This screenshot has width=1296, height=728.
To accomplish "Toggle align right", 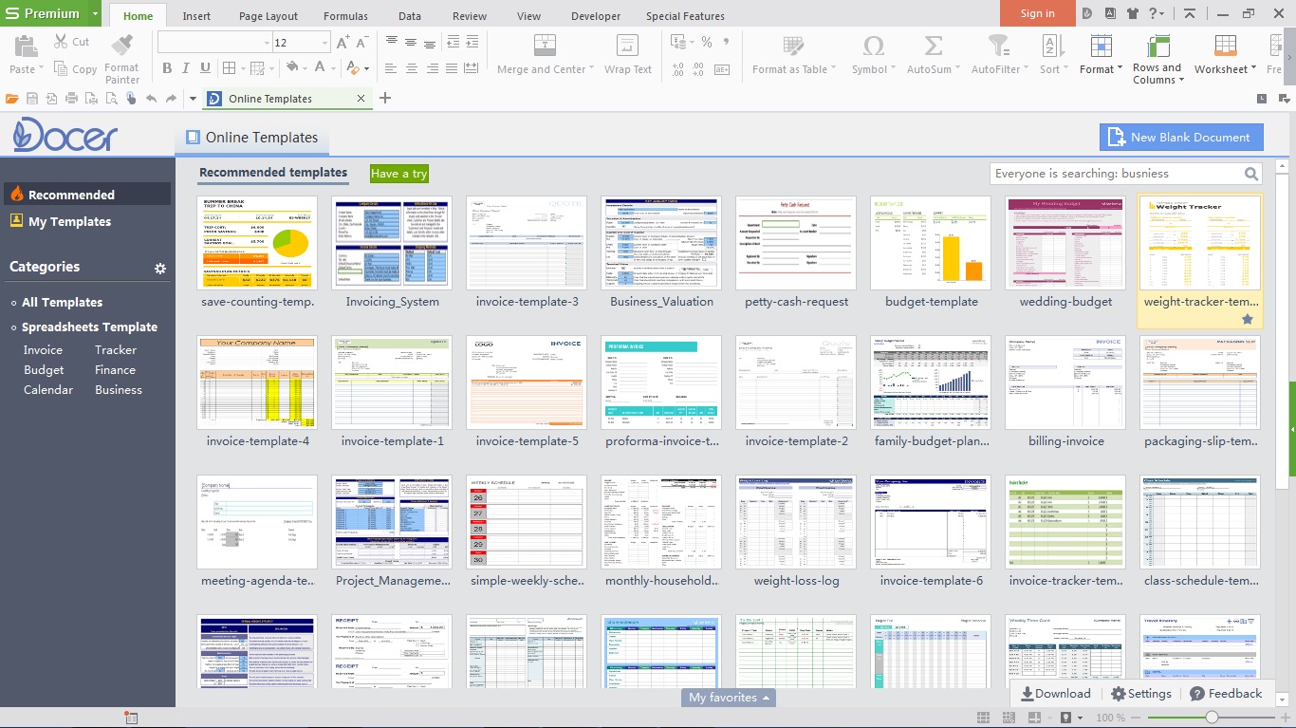I will 433,68.
